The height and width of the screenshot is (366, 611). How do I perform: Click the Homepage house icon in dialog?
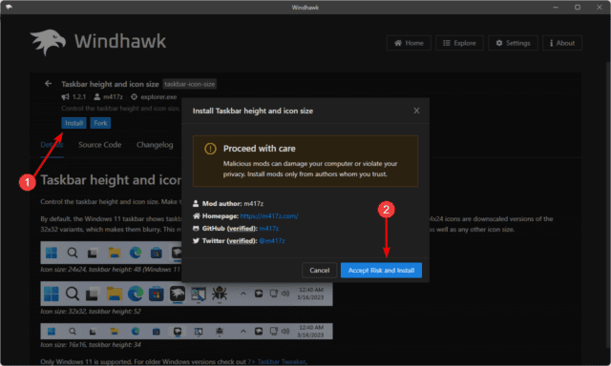tap(196, 215)
